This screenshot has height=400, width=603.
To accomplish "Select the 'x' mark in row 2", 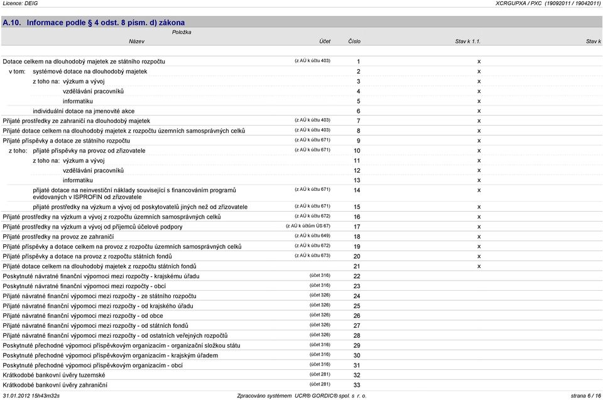I will point(479,72).
